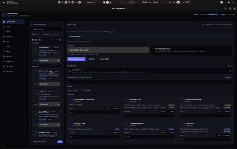Open Chat for Quality Gate worker

click(107, 133)
